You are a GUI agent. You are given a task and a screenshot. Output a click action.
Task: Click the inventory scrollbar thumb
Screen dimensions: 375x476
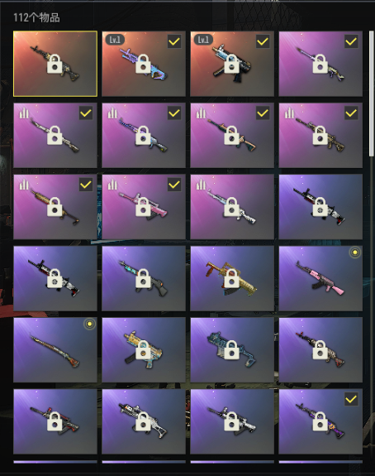pos(372,94)
